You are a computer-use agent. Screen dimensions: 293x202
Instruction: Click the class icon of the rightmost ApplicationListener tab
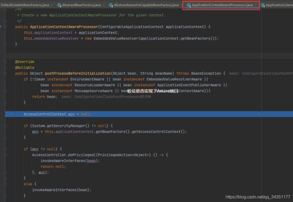tap(263, 5)
